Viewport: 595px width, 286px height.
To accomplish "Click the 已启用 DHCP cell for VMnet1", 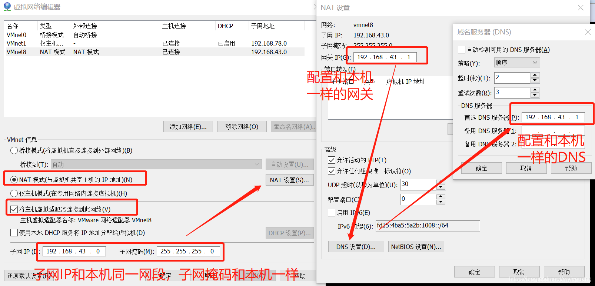I will point(226,43).
